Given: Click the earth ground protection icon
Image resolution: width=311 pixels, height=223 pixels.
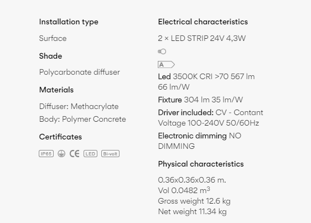Looking at the screenshot, I should (x=61, y=154).
